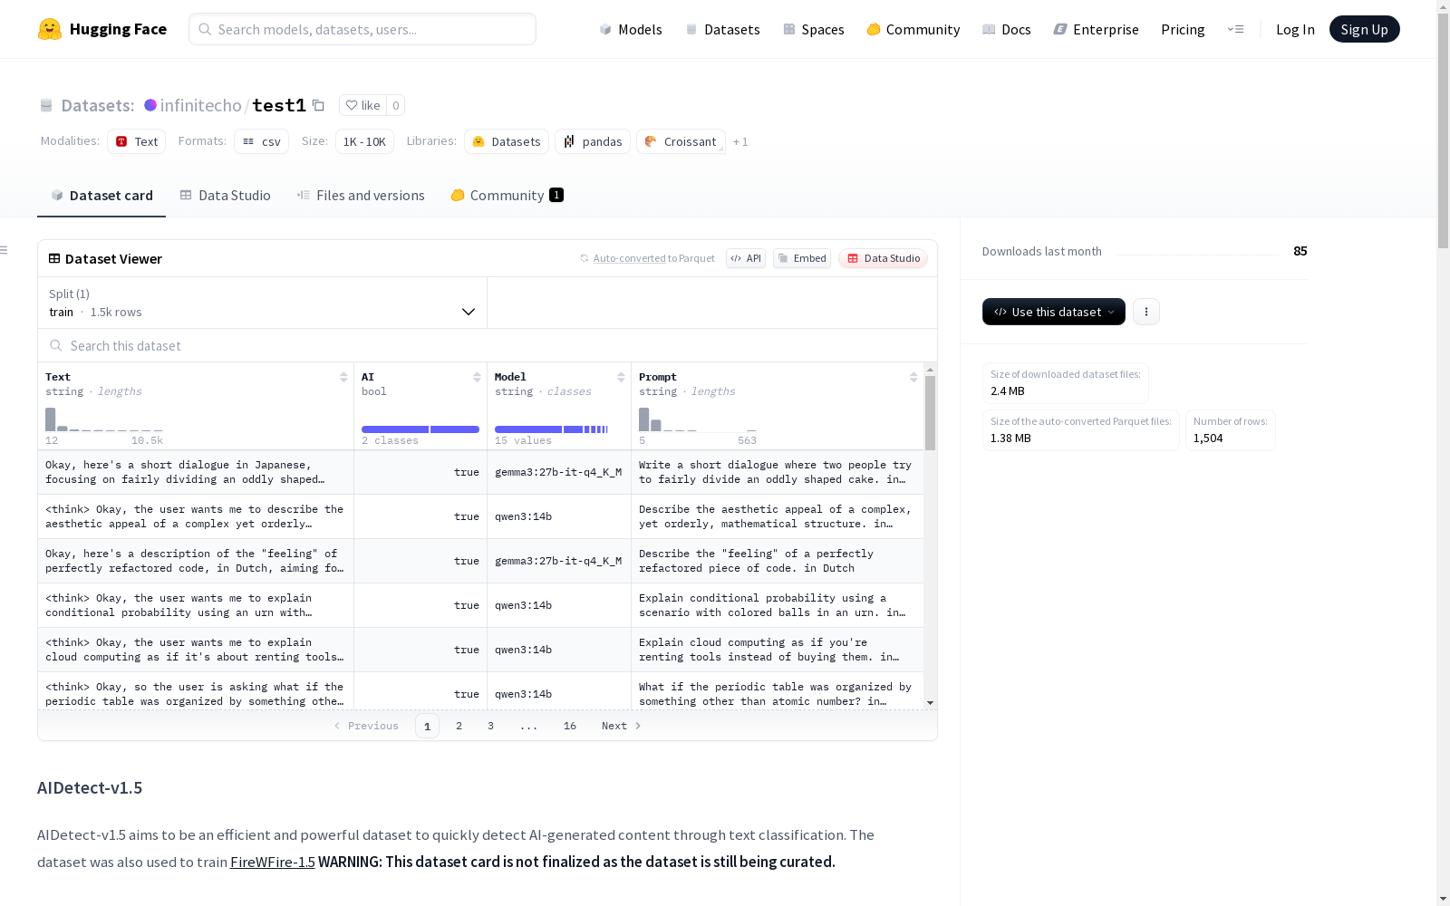
Task: Click the Hugging Face brand name
Action: pos(118,29)
